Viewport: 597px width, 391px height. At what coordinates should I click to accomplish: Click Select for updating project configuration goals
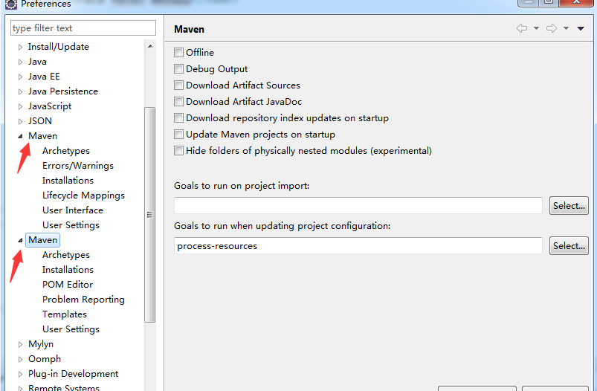[x=569, y=245]
